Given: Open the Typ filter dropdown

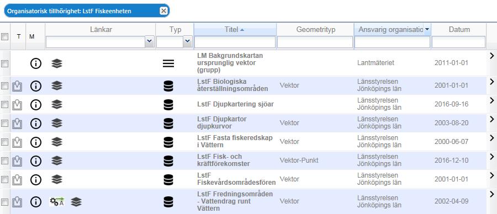Looking at the screenshot, I should click(188, 42).
